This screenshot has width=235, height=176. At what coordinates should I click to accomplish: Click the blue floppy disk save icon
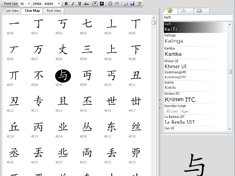click(x=132, y=4)
